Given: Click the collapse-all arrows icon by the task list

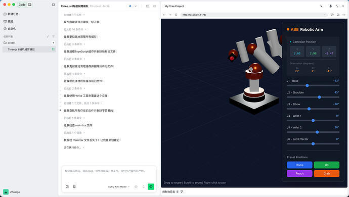Looking at the screenshot, I should click(x=48, y=36).
